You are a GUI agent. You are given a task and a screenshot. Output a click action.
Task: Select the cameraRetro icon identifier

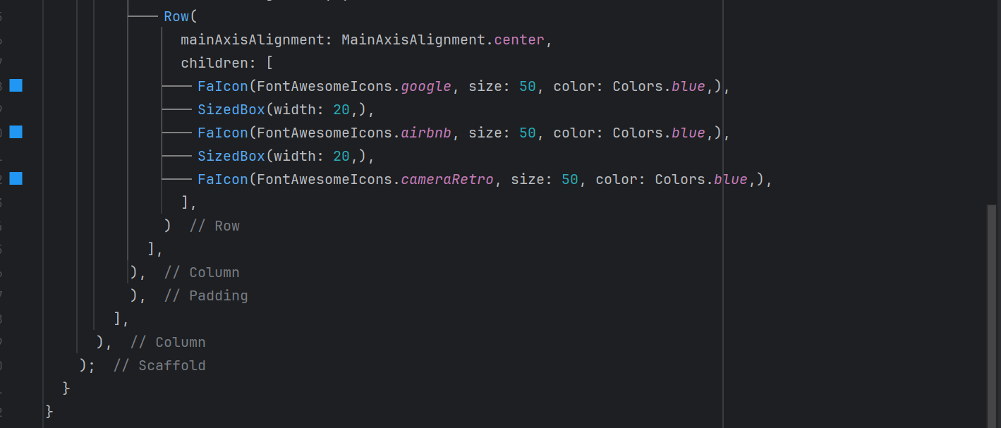(447, 180)
